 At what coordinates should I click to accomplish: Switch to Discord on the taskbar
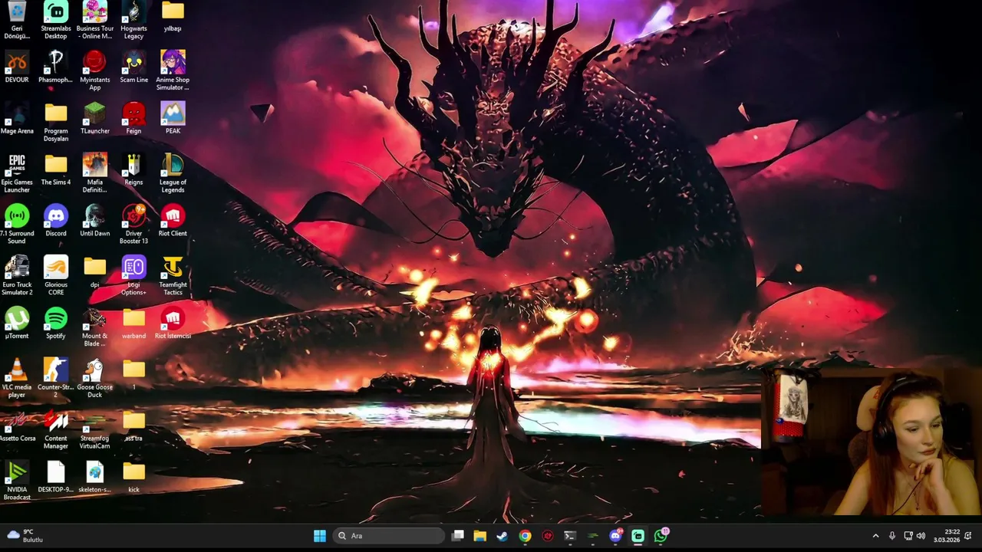(615, 536)
